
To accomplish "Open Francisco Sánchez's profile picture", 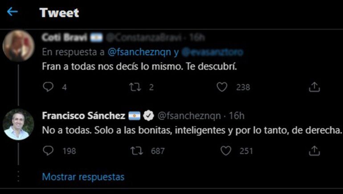I will pyautogui.click(x=18, y=124).
